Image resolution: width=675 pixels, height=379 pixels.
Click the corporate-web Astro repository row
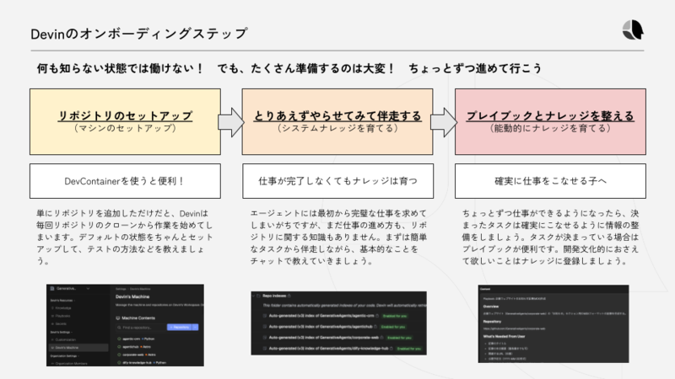point(136,355)
